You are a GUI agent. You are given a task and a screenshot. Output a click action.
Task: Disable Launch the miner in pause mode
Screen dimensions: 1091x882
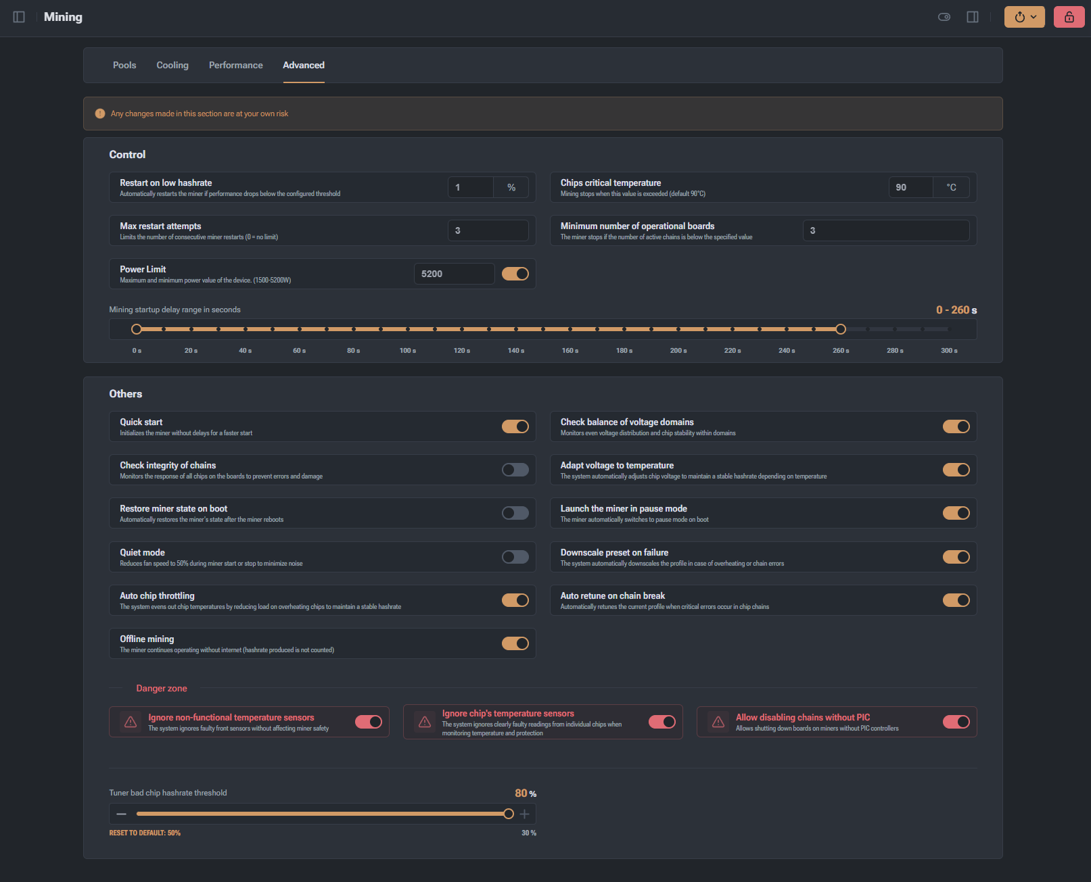tap(956, 513)
